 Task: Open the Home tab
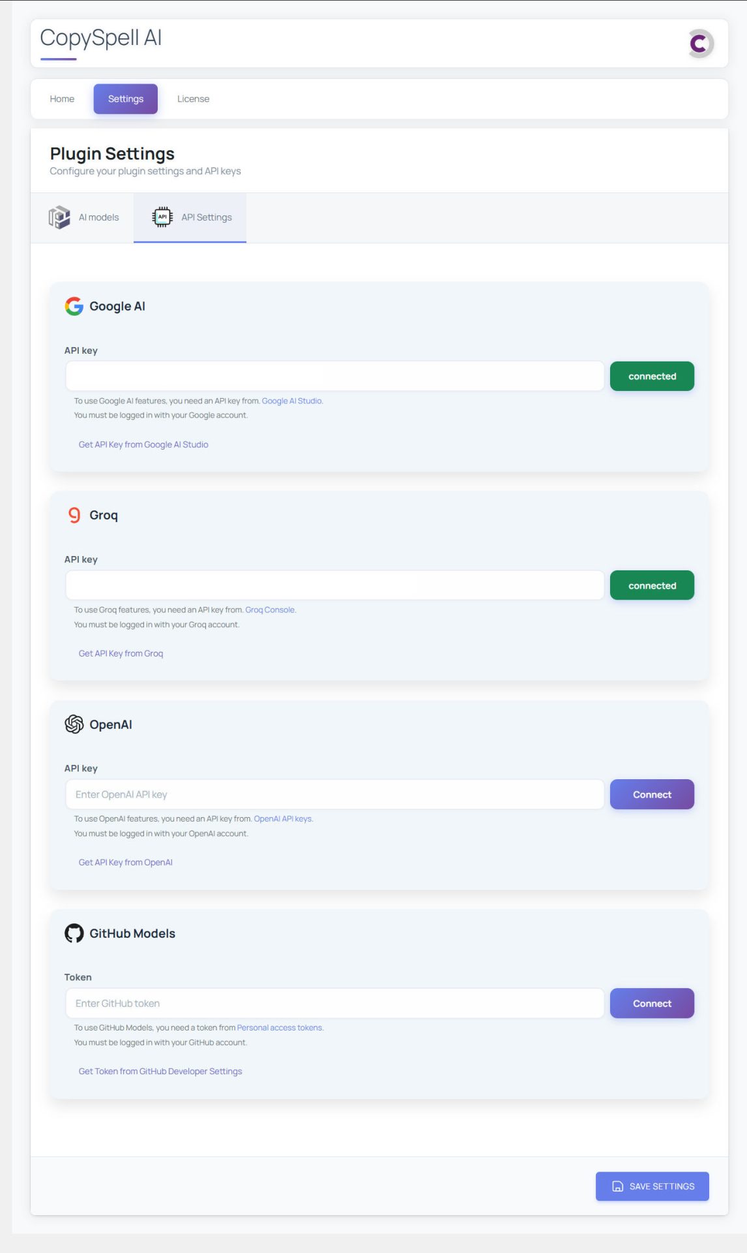(62, 99)
